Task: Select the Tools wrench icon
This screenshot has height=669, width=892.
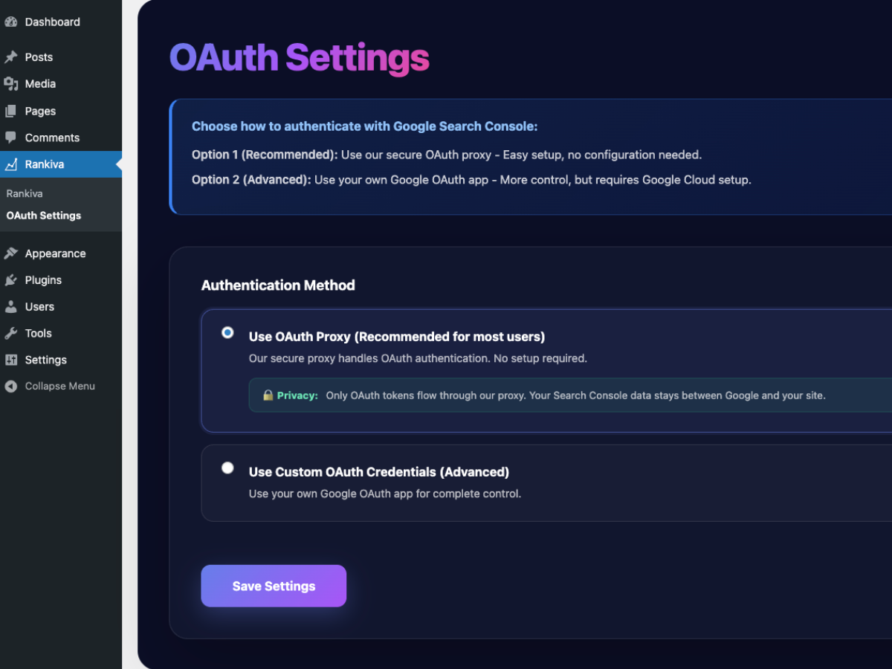Action: (13, 333)
